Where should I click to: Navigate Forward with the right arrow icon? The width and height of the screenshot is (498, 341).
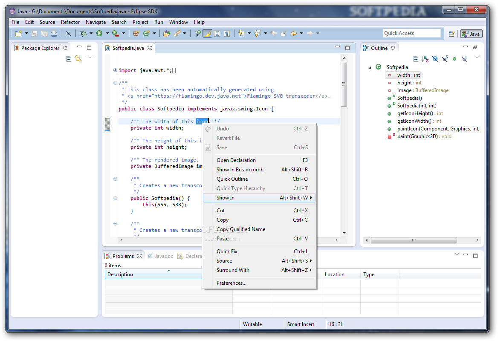pos(310,33)
